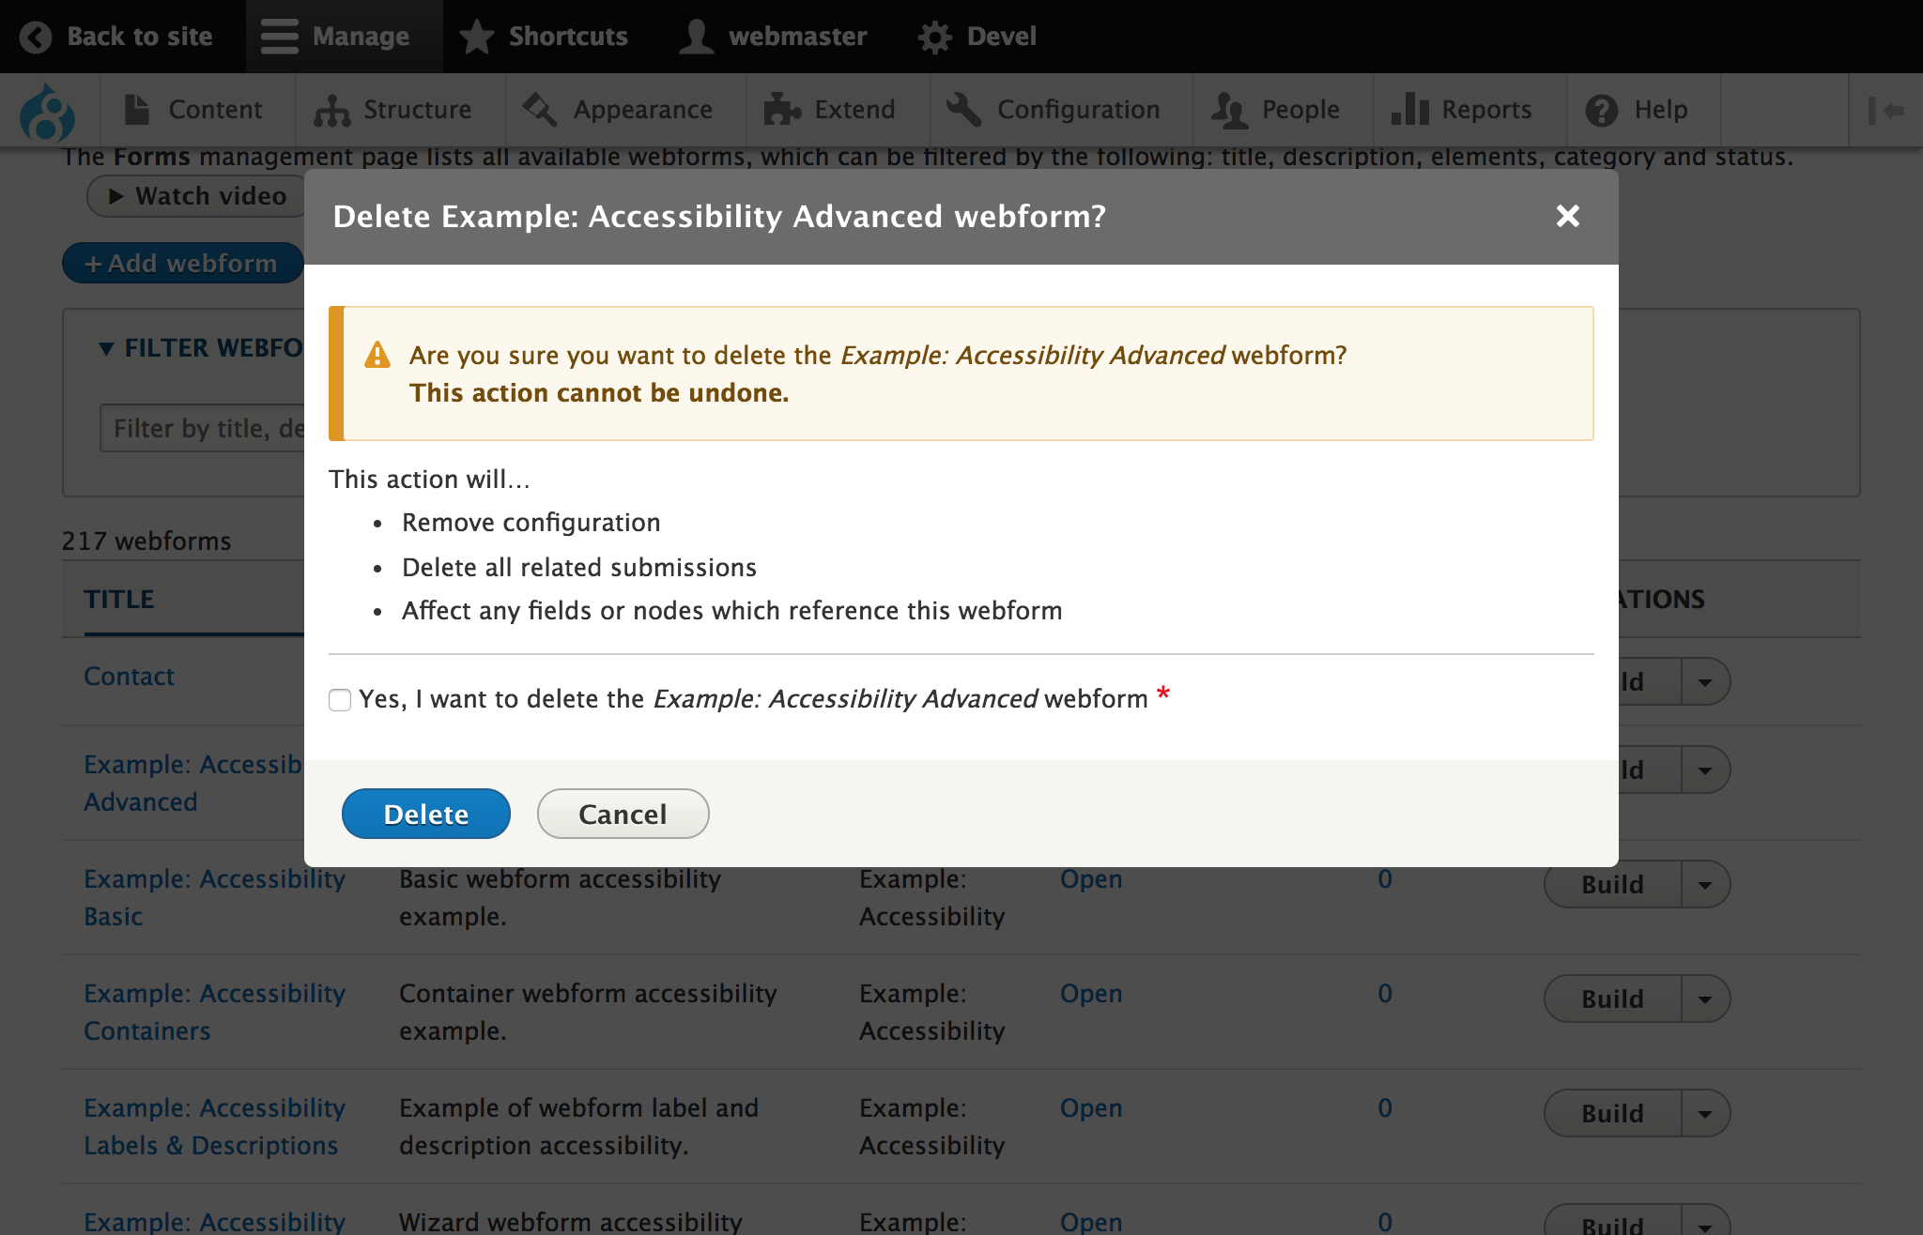The width and height of the screenshot is (1923, 1235).
Task: Open the Shortcuts star menu
Action: pyautogui.click(x=545, y=37)
